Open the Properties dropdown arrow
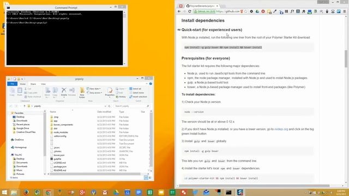349x196 pixels. click(x=110, y=97)
